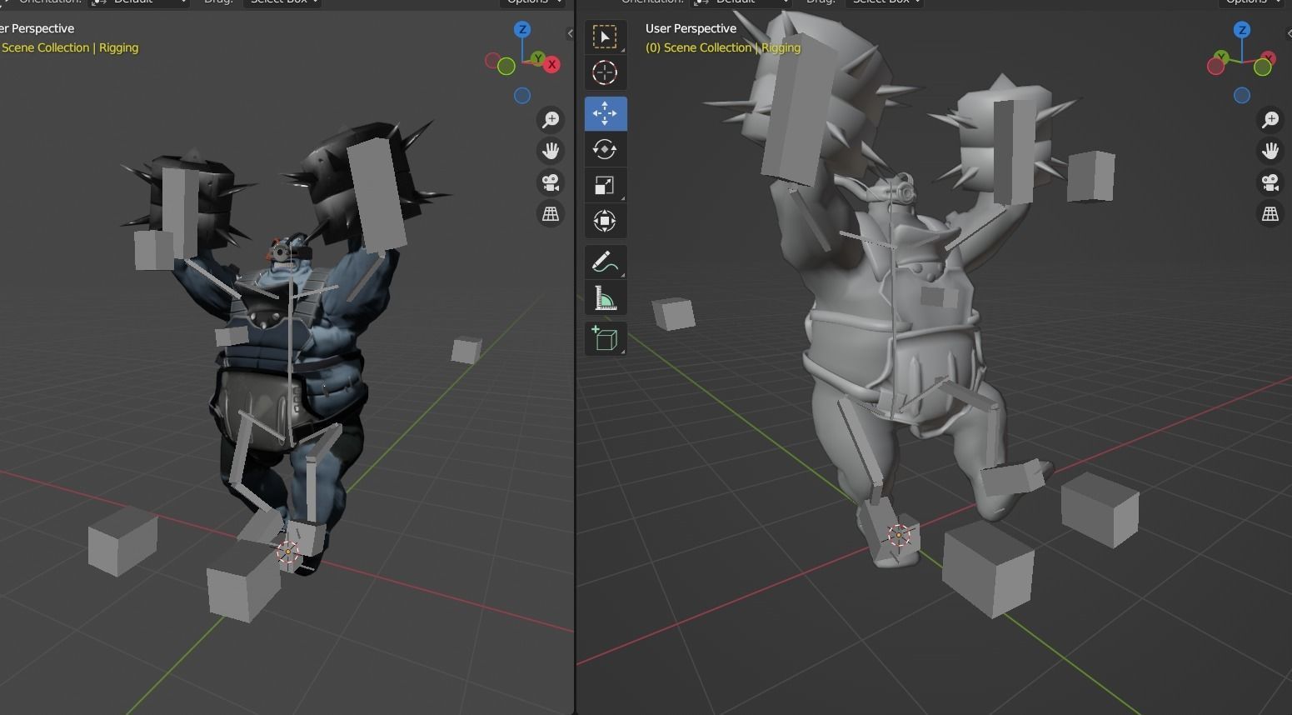
Task: Select small floating cube right of textured character
Action: 466,350
